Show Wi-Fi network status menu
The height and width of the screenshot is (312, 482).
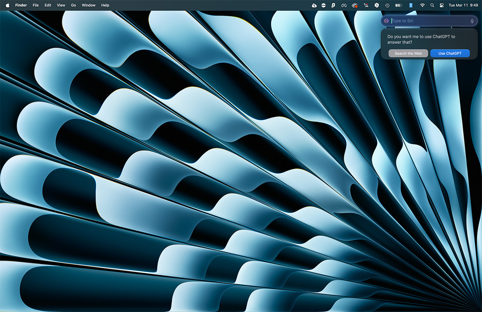coord(422,5)
